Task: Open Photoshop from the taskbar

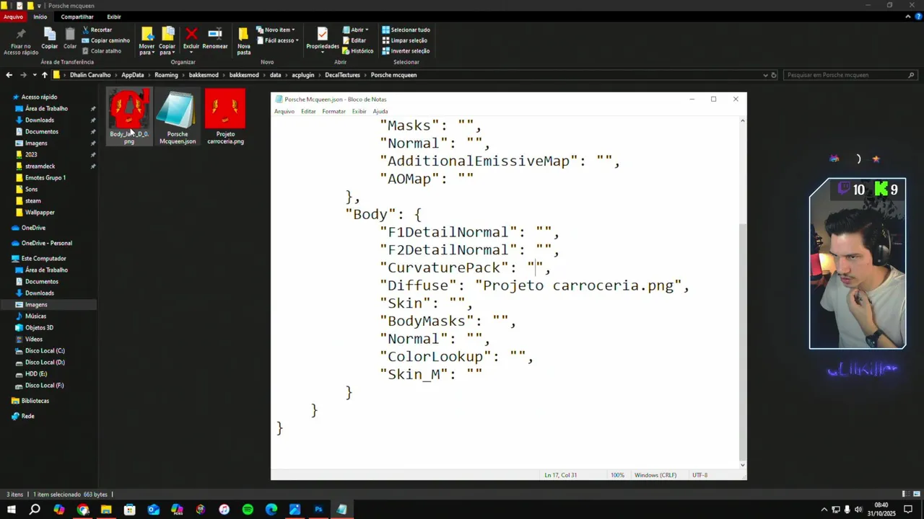Action: 318,510
